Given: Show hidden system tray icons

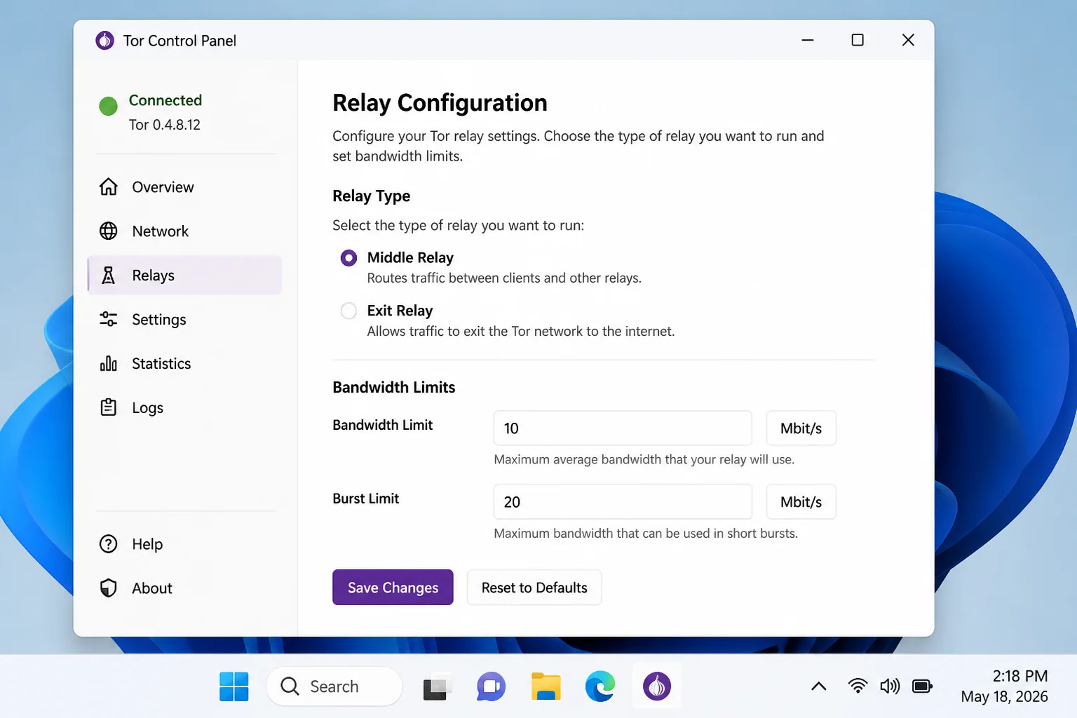Looking at the screenshot, I should (x=819, y=686).
